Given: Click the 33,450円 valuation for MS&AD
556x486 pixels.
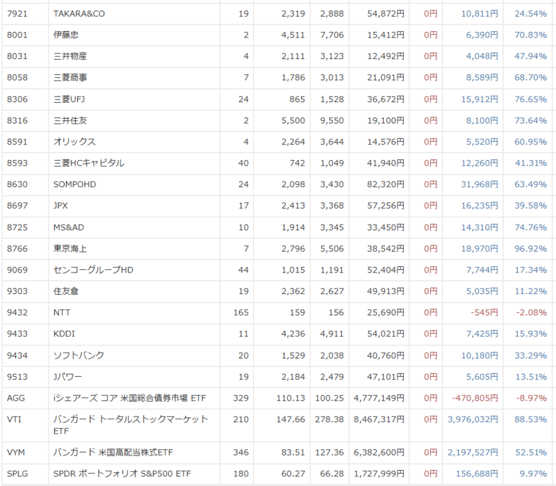Looking at the screenshot, I should click(386, 227).
